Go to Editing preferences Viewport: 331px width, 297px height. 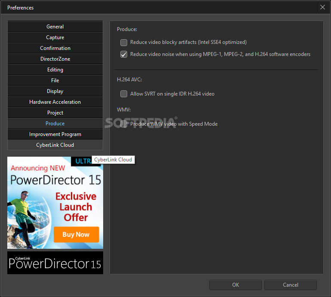pos(55,70)
